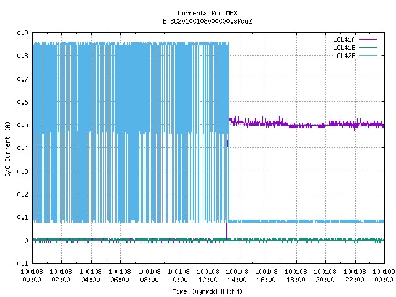396x297 pixels.
Task: Pick the blue LCL42B legend line sample
Action: [368, 56]
